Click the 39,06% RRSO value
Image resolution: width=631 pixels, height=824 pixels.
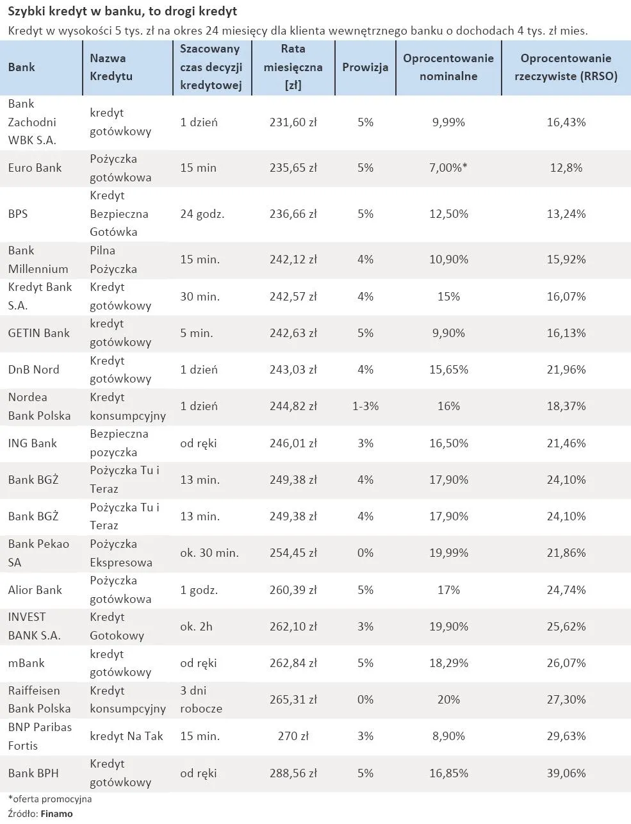pyautogui.click(x=566, y=773)
